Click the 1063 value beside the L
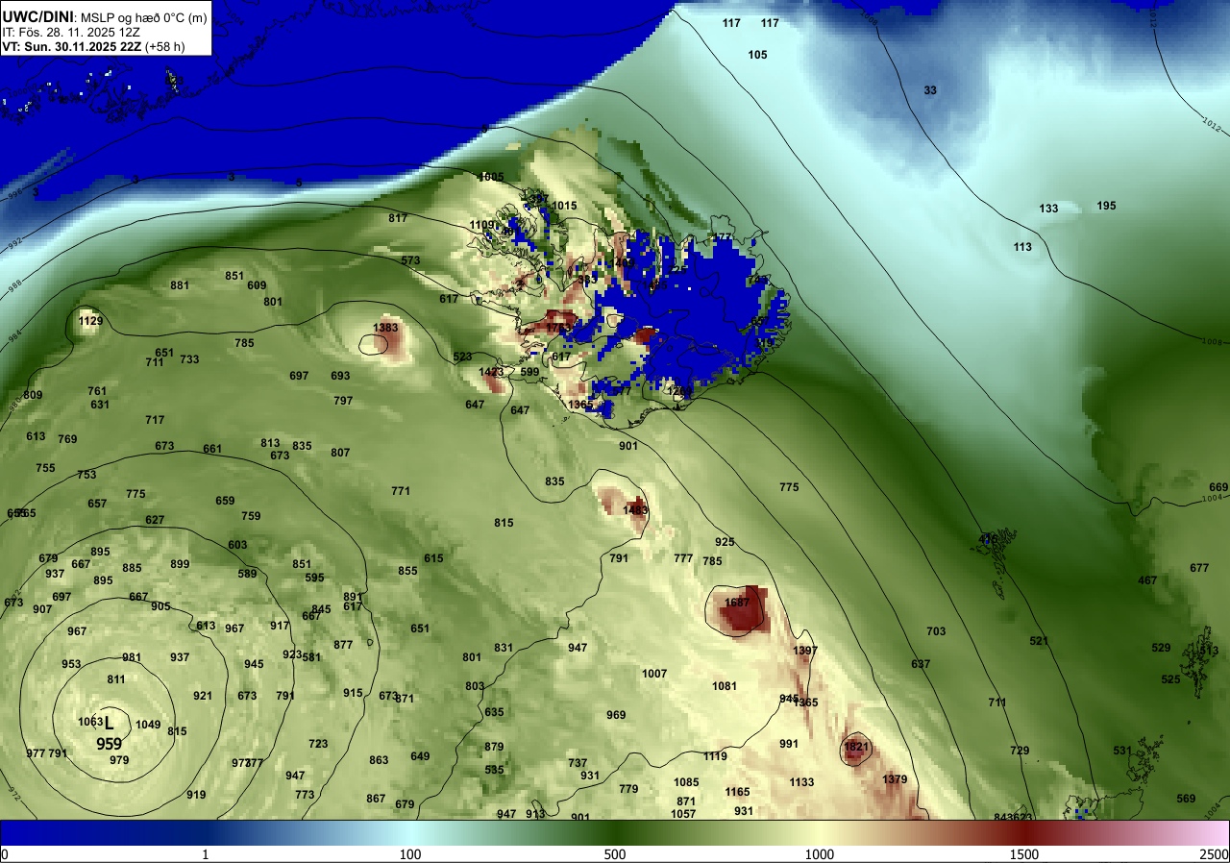This screenshot has width=1230, height=863. pyautogui.click(x=89, y=722)
